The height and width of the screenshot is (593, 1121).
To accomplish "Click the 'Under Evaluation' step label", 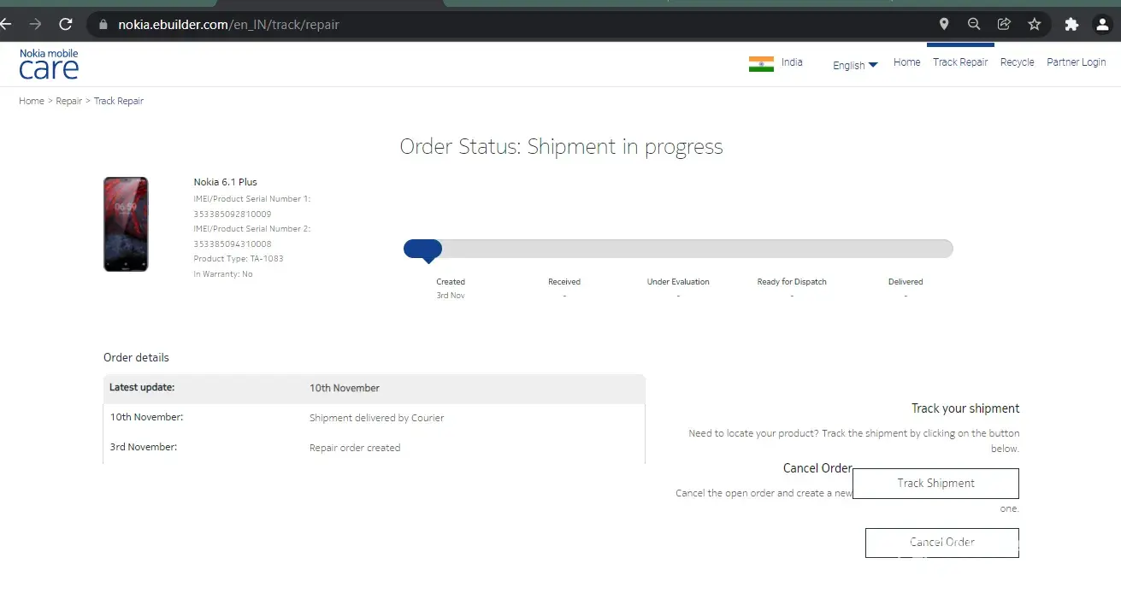I will click(678, 282).
